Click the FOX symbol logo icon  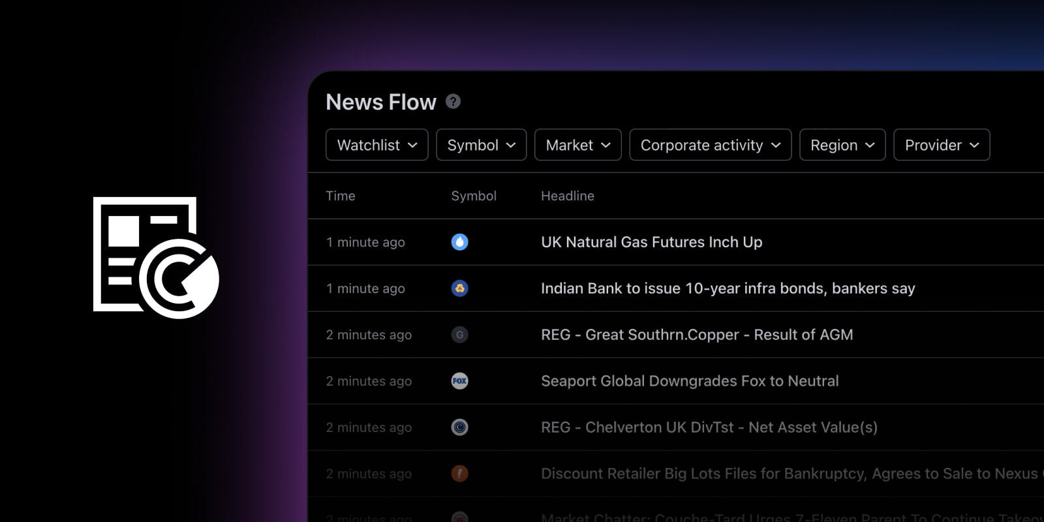click(x=459, y=381)
